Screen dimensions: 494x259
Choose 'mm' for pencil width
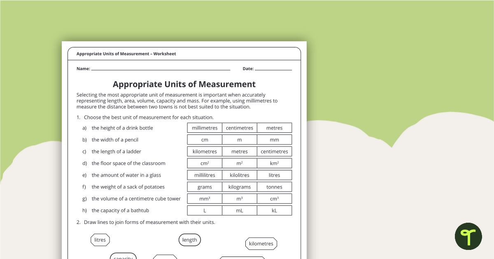275,140
